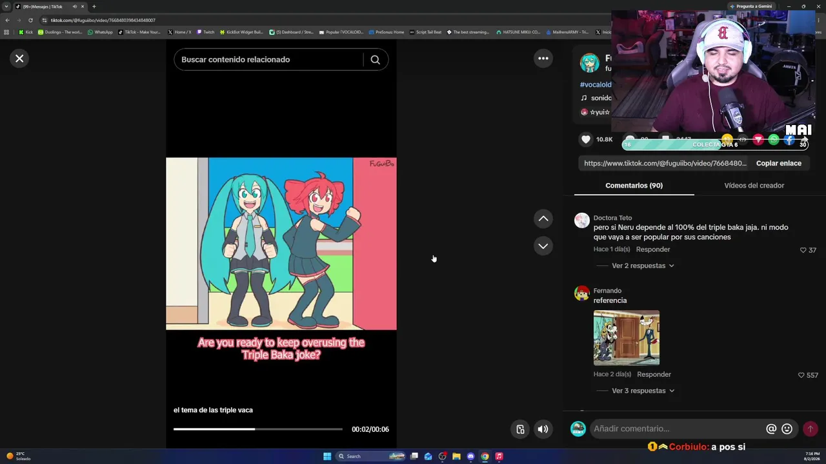Open the Doctora Teto username
Image resolution: width=826 pixels, height=464 pixels.
coord(612,218)
